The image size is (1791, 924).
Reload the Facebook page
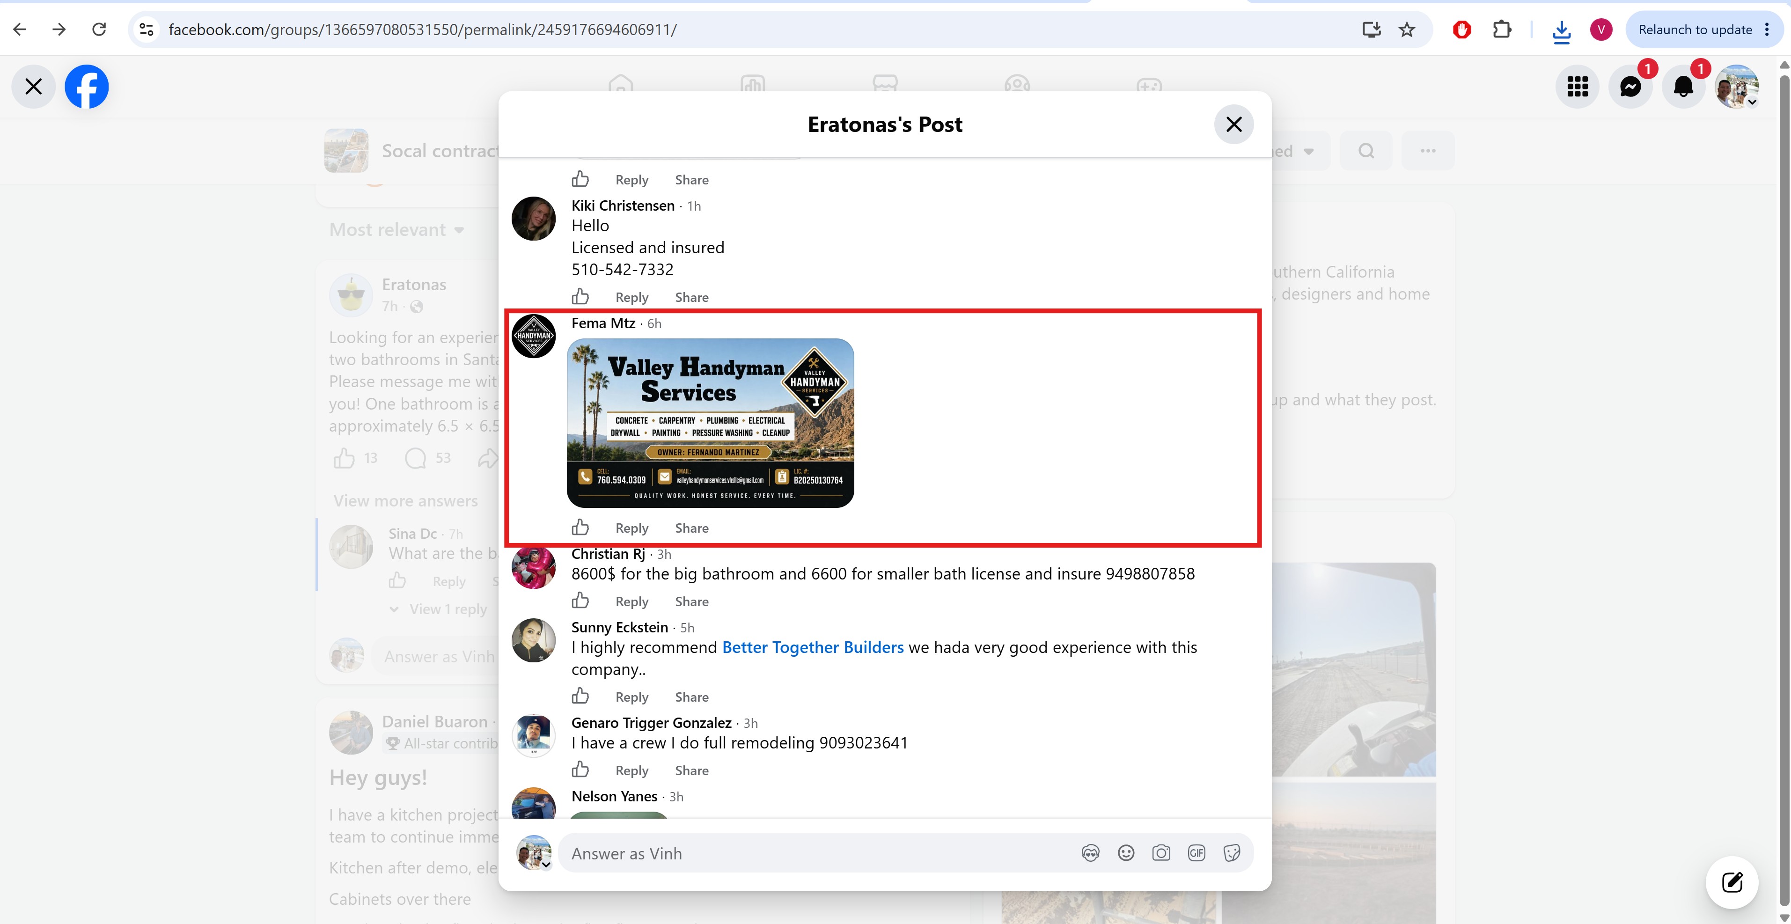[x=99, y=29]
